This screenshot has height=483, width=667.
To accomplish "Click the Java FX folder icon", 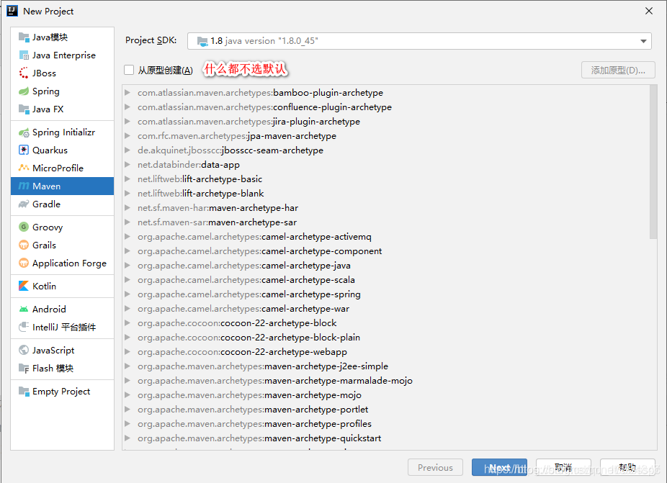I will click(24, 109).
